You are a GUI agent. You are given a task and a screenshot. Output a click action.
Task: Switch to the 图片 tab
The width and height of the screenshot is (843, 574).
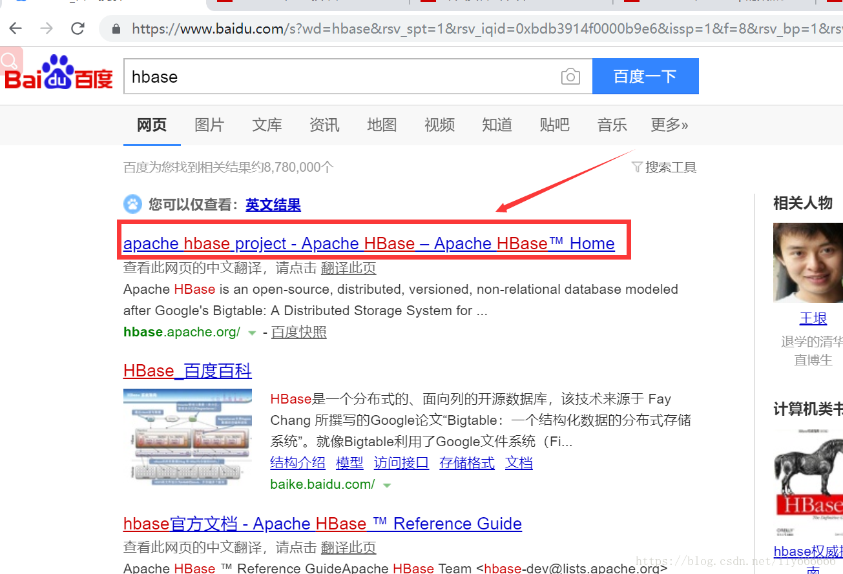[x=209, y=125]
